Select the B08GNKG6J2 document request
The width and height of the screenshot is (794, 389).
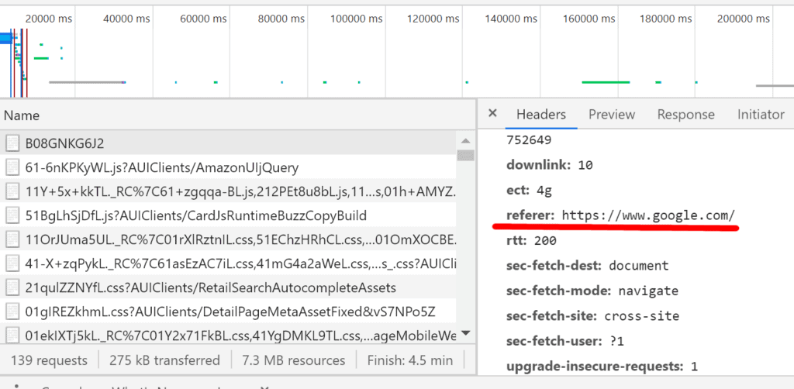[x=64, y=143]
